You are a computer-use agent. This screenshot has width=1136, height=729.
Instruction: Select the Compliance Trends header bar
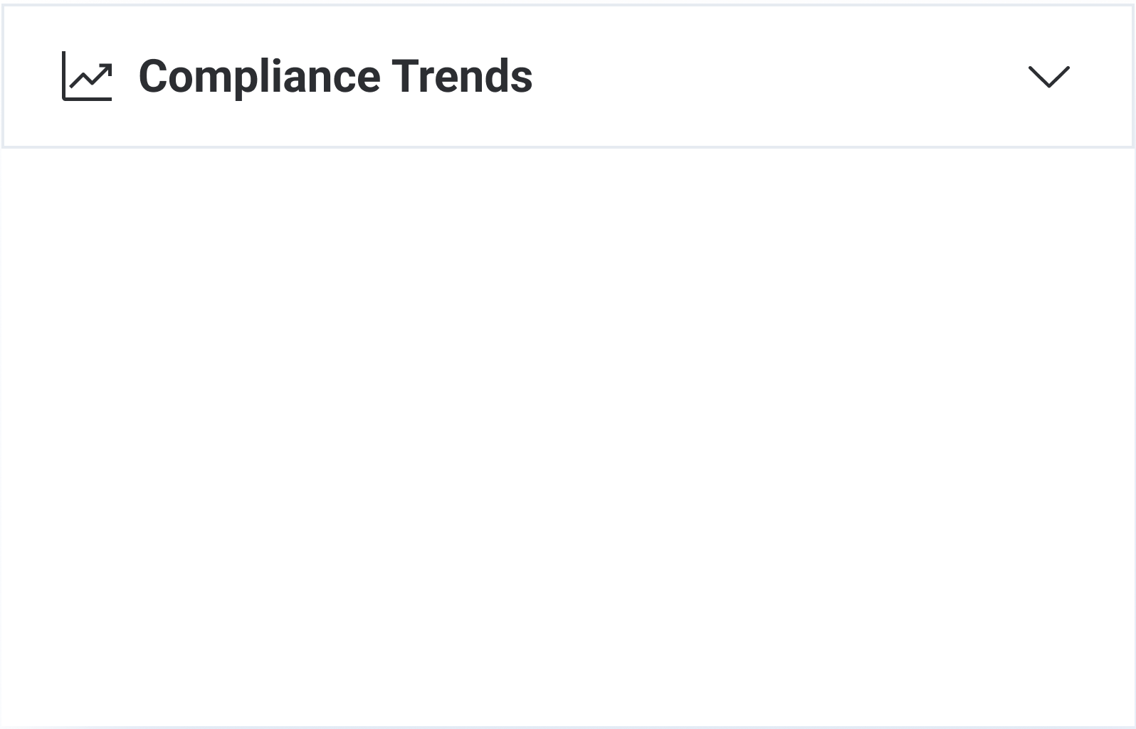point(568,76)
